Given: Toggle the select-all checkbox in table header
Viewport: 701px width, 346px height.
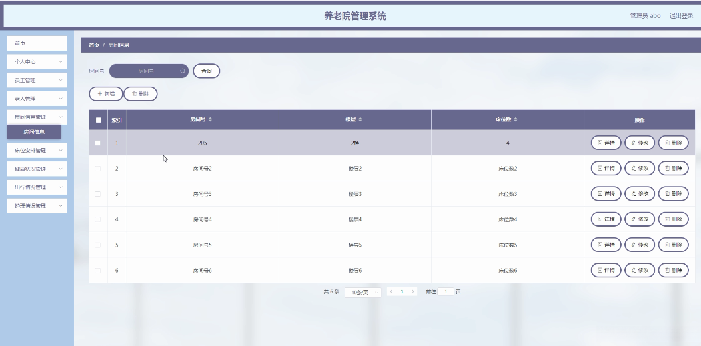Looking at the screenshot, I should [99, 120].
